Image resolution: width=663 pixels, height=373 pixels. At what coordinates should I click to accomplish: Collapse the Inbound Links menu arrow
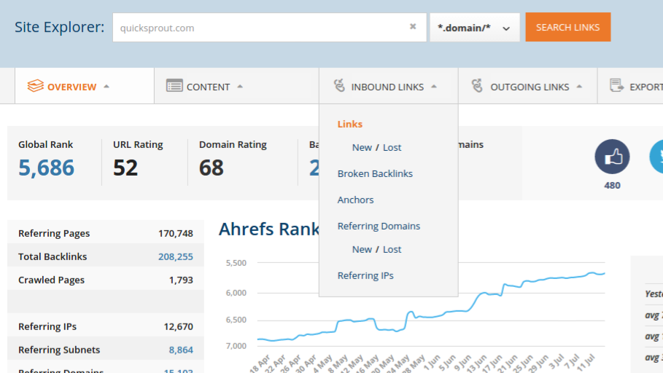point(434,86)
